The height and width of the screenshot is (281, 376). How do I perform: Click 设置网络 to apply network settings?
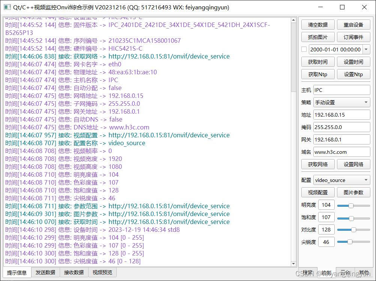click(353, 164)
